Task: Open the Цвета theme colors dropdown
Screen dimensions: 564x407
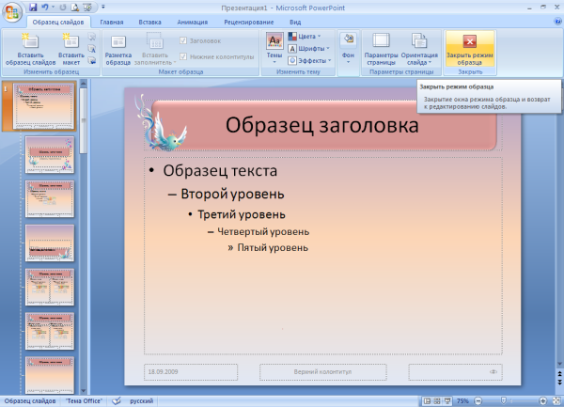Action: click(x=305, y=37)
